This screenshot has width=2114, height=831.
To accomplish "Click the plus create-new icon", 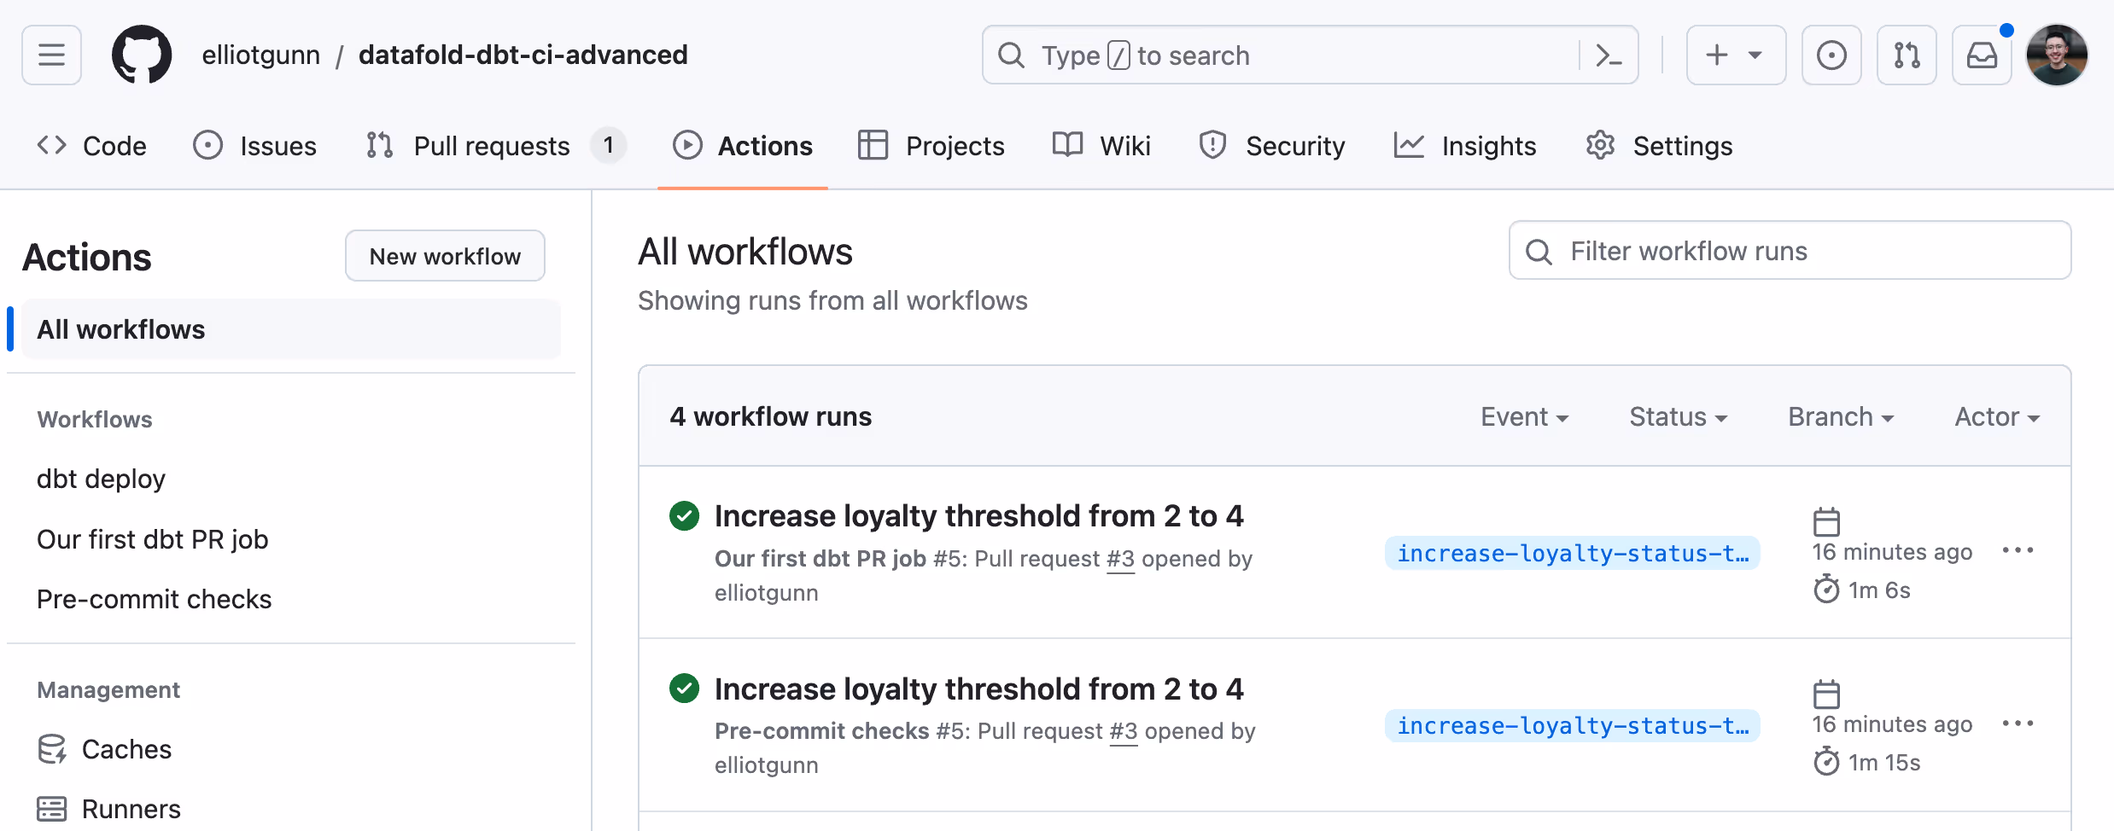I will point(1716,55).
